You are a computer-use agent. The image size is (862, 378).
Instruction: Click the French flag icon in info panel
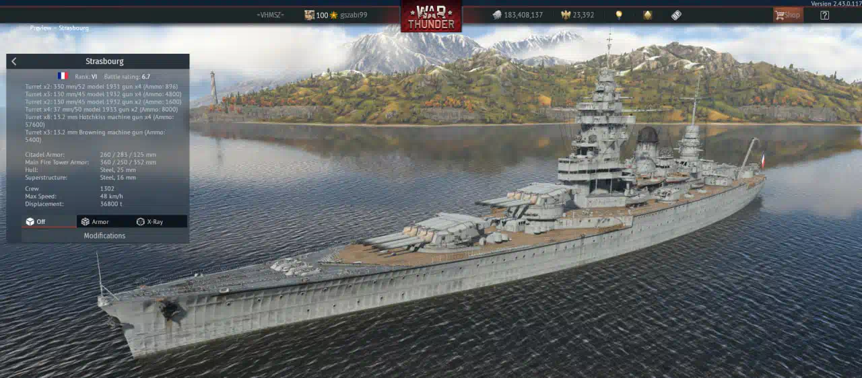(x=63, y=76)
